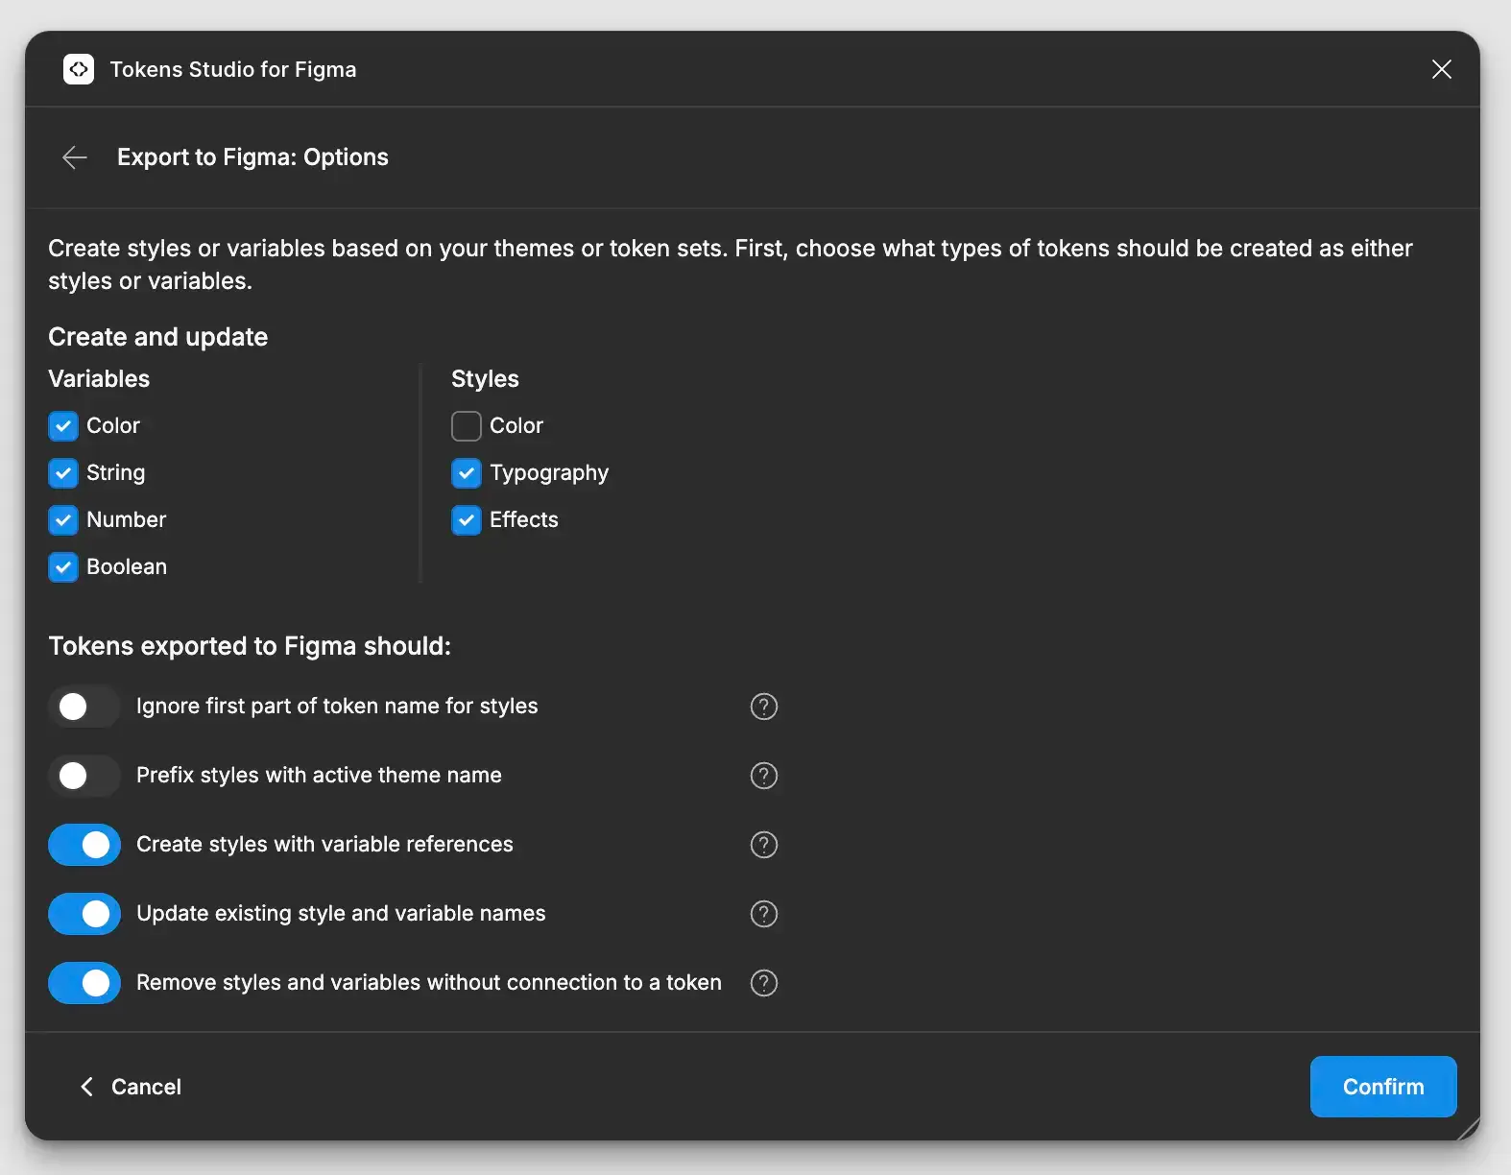
Task: Uncheck the Typography styles checkbox
Action: (467, 473)
